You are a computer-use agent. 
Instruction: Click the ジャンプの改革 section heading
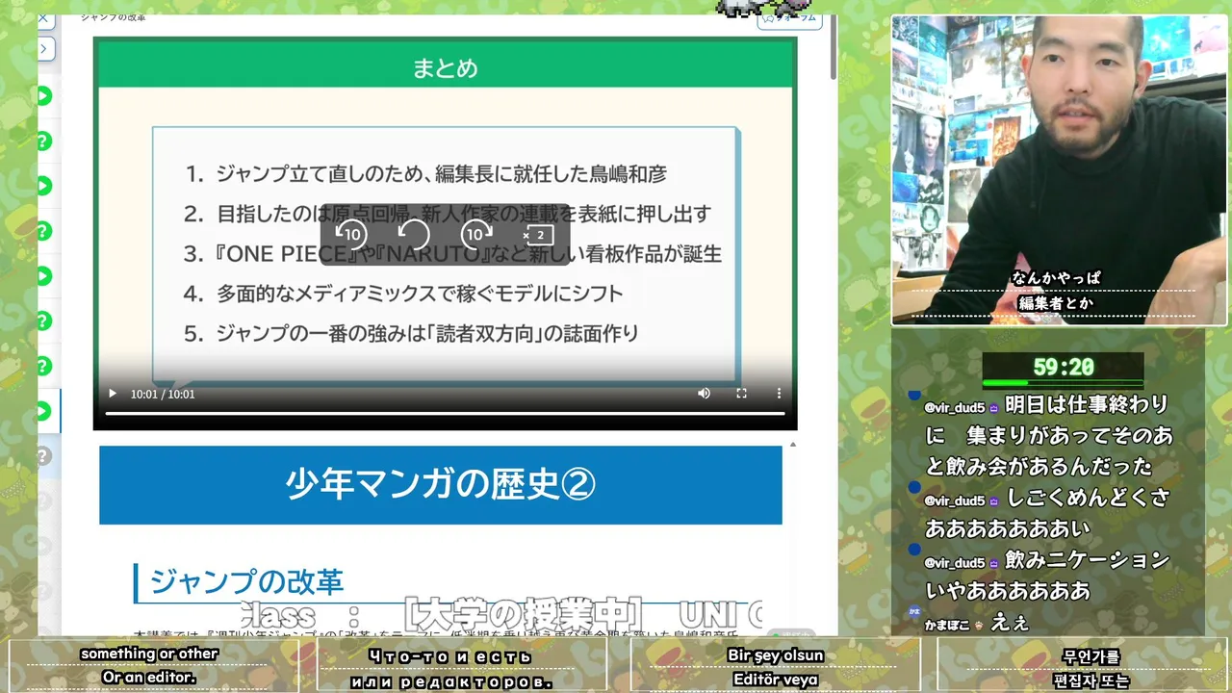(x=247, y=582)
